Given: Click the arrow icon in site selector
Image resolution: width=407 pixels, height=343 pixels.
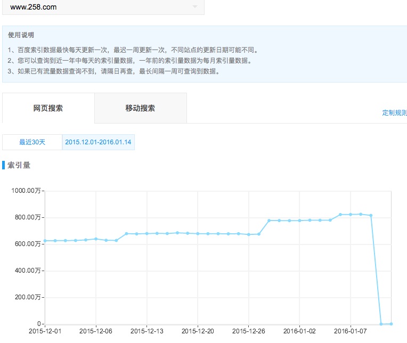Looking at the screenshot, I should coord(195,7).
